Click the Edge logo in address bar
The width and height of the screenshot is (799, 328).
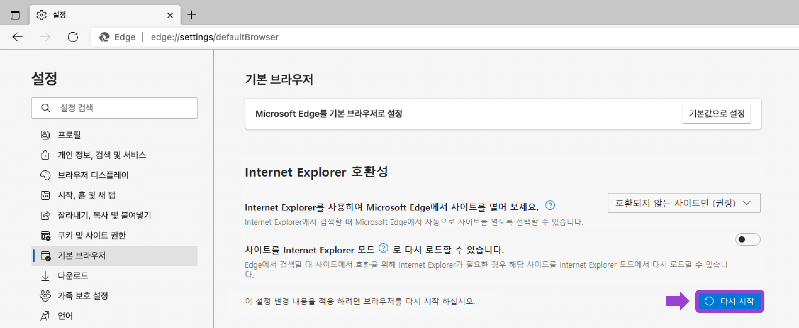tap(104, 37)
